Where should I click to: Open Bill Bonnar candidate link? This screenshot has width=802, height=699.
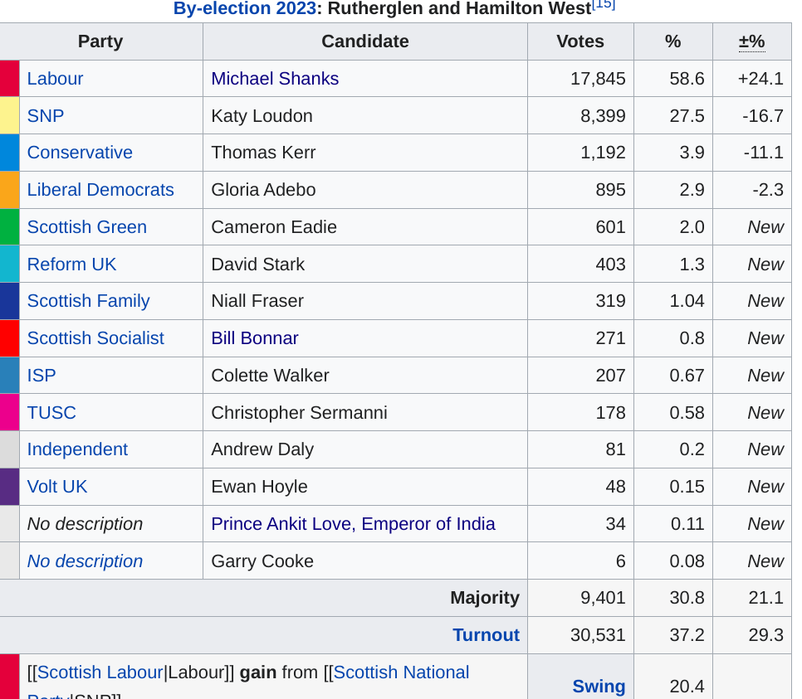tap(254, 338)
